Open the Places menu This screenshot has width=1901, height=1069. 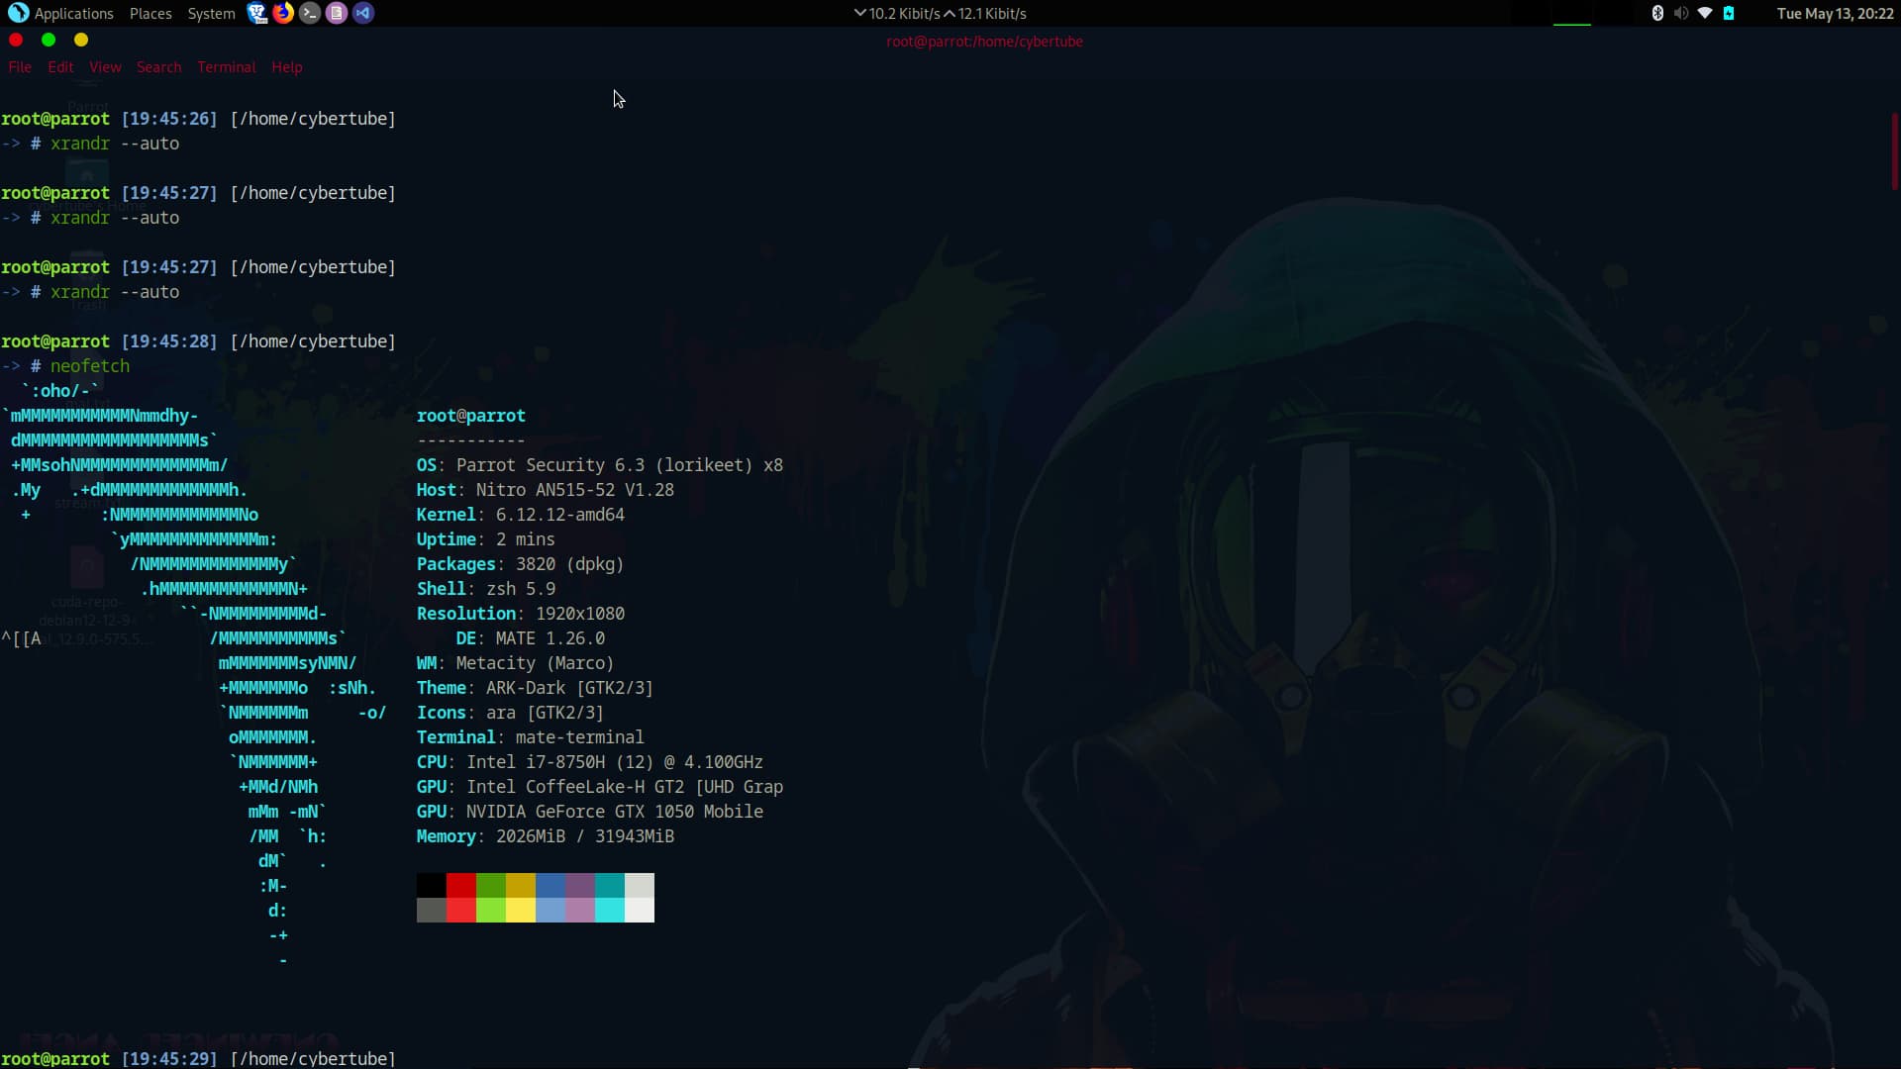pyautogui.click(x=150, y=13)
